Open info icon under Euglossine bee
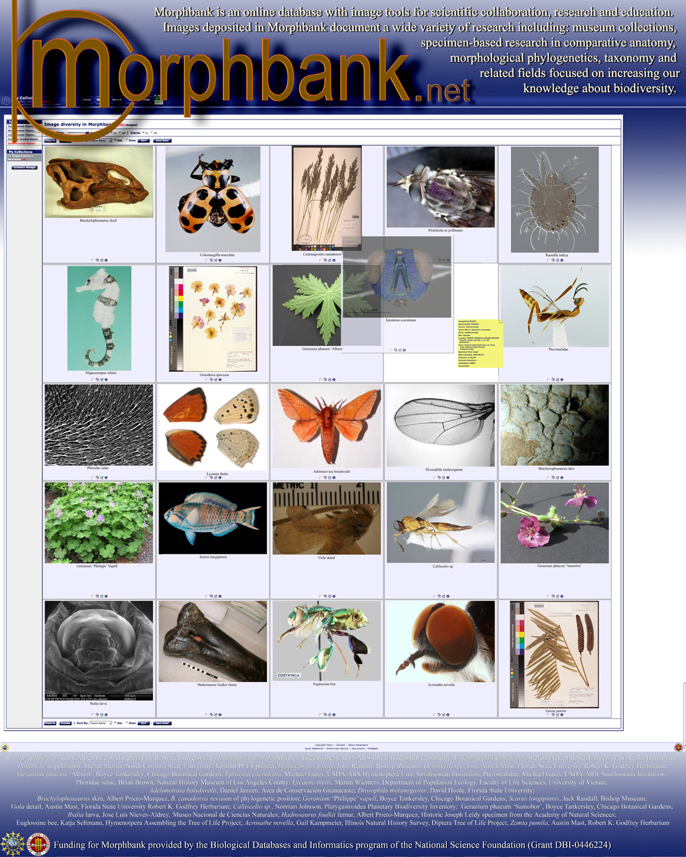This screenshot has height=857, width=686. (x=334, y=714)
